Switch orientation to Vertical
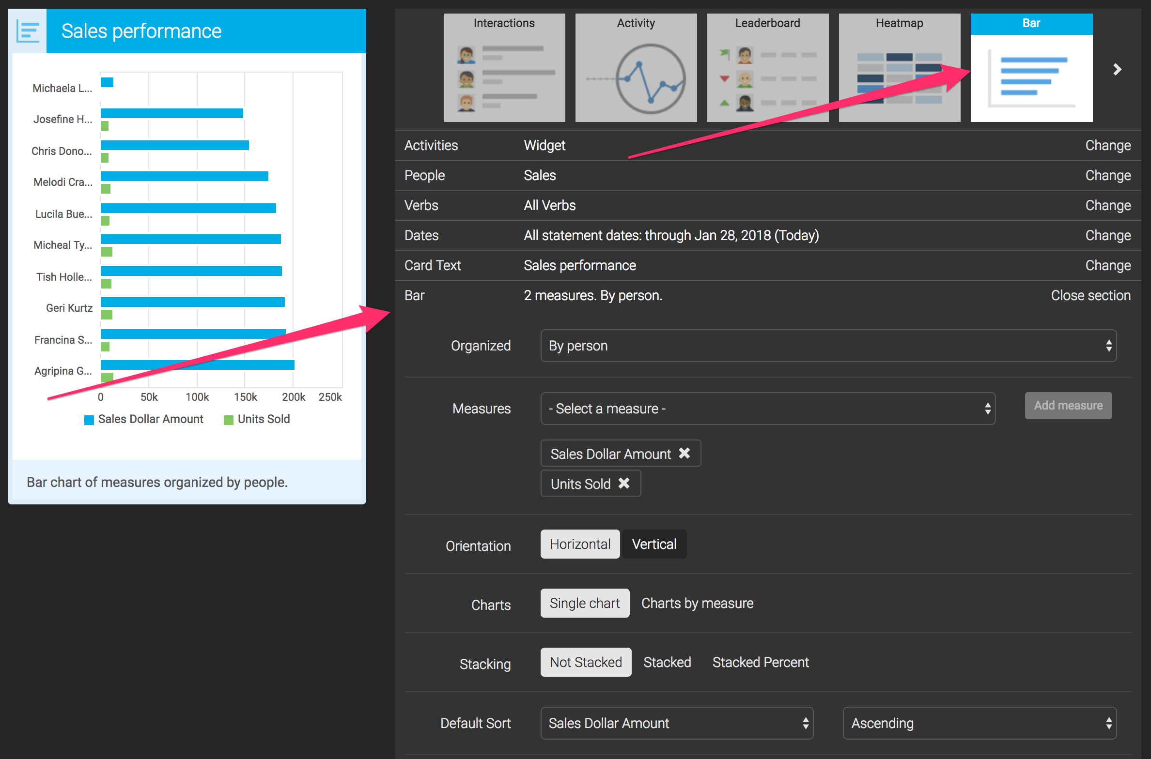Image resolution: width=1151 pixels, height=759 pixels. point(654,544)
